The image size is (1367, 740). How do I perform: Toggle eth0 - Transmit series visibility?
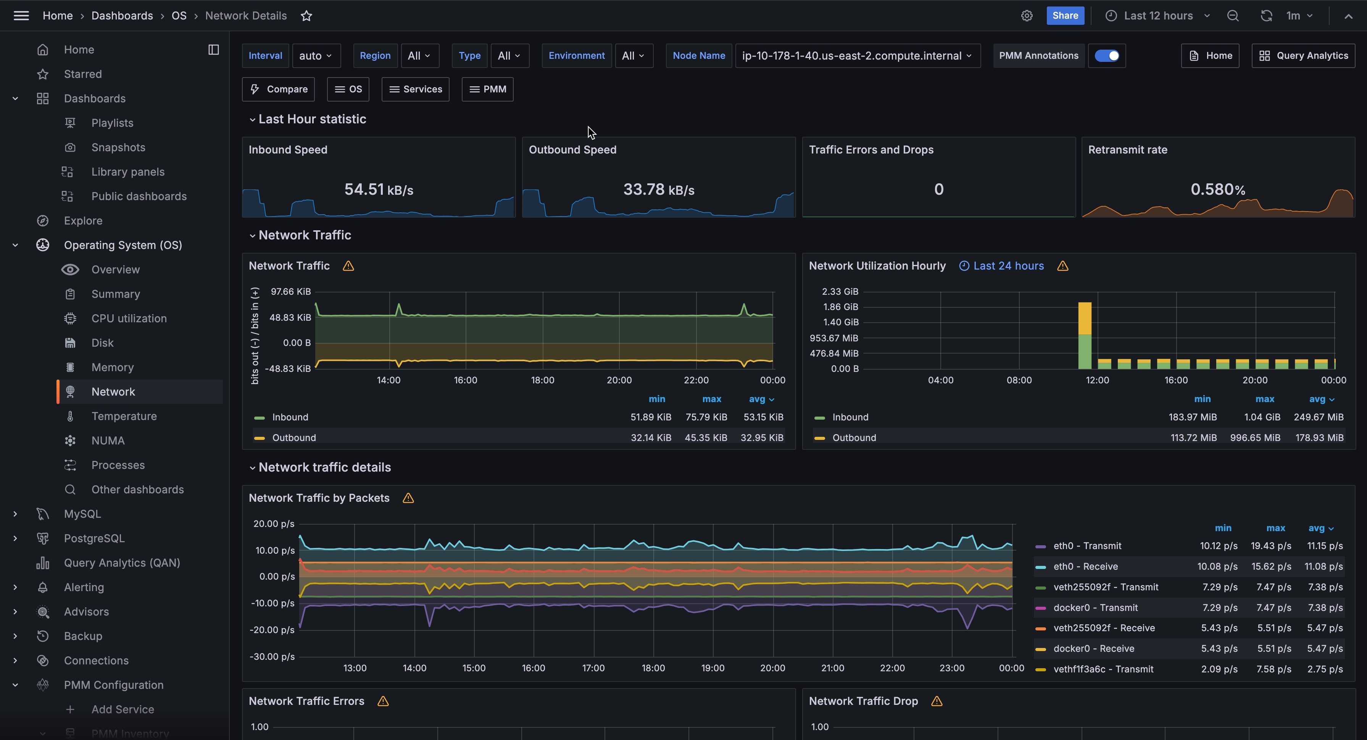pyautogui.click(x=1087, y=546)
